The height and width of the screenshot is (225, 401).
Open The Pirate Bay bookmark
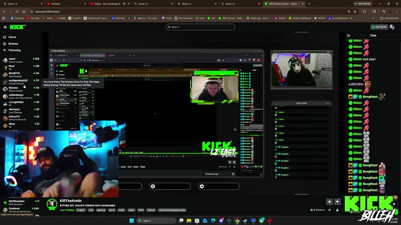pyautogui.click(x=183, y=18)
